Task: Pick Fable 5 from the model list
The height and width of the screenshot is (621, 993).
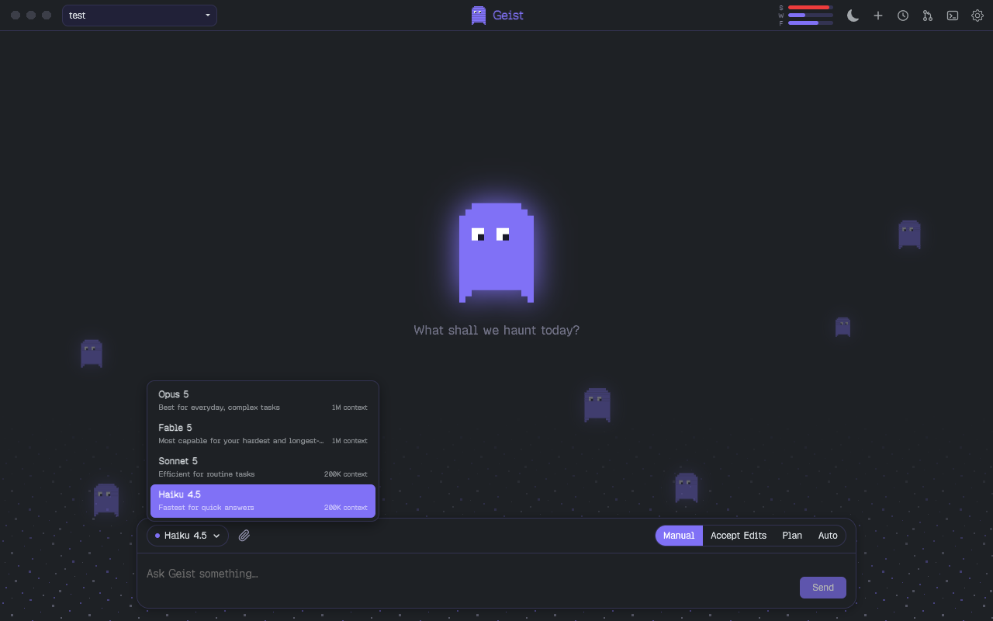Action: pyautogui.click(x=263, y=434)
